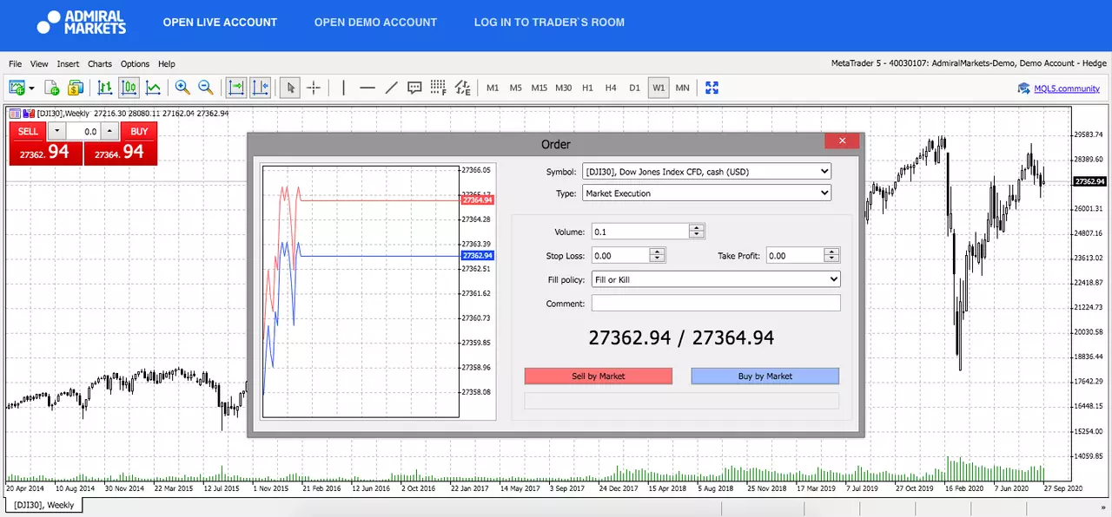Open the View menu
The width and height of the screenshot is (1112, 517).
coord(39,64)
